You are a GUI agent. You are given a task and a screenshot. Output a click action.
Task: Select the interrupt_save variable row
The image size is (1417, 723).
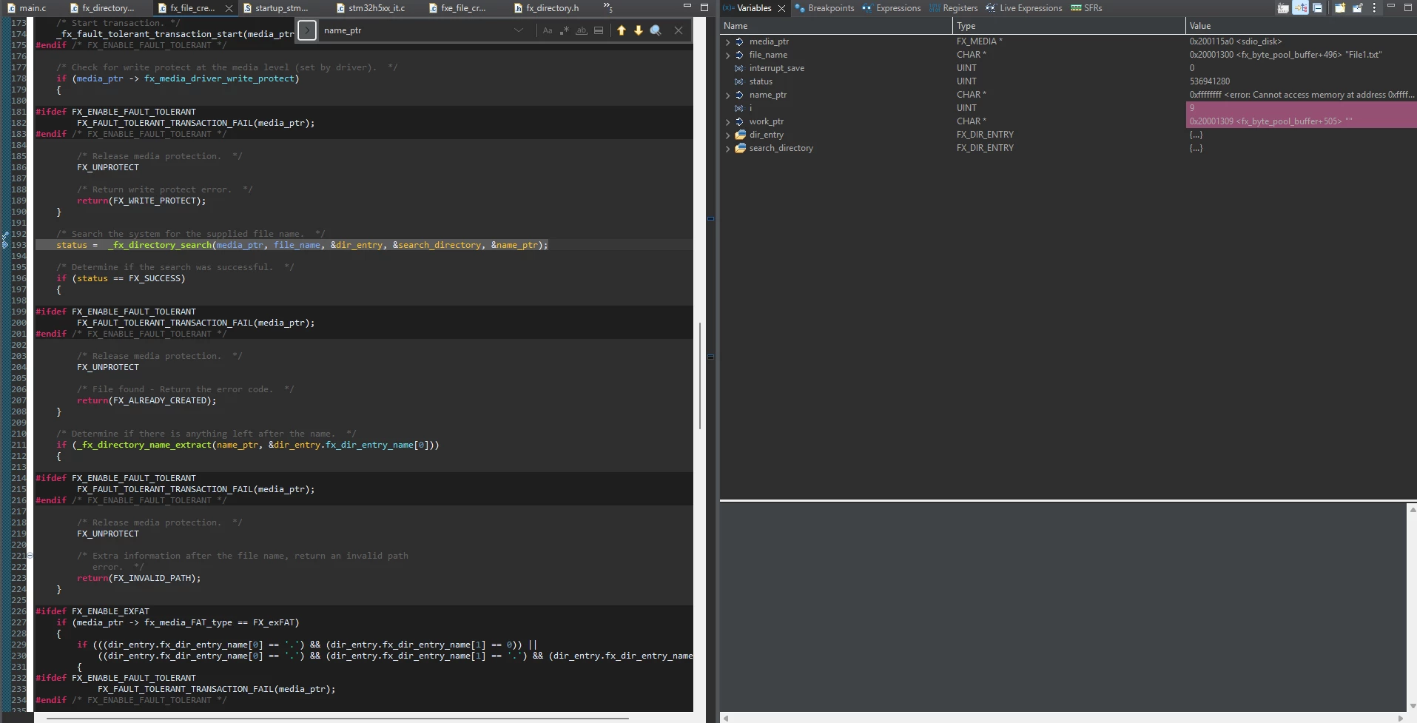(x=1068, y=68)
